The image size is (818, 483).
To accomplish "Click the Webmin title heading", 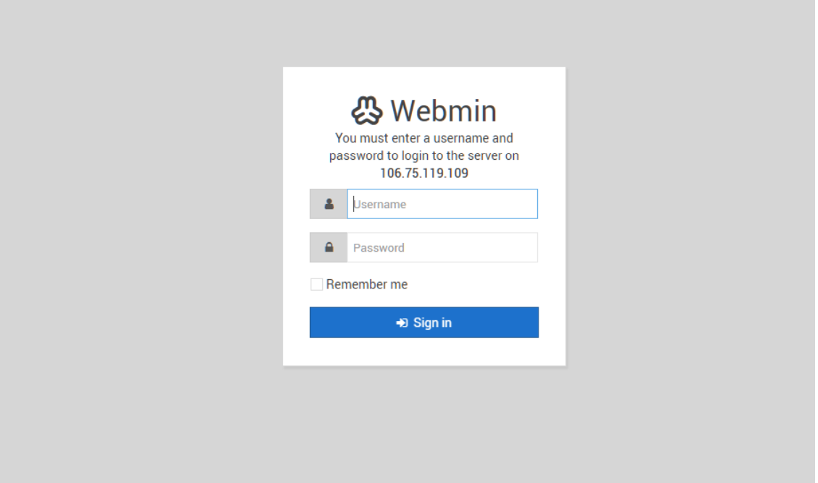I will [444, 111].
